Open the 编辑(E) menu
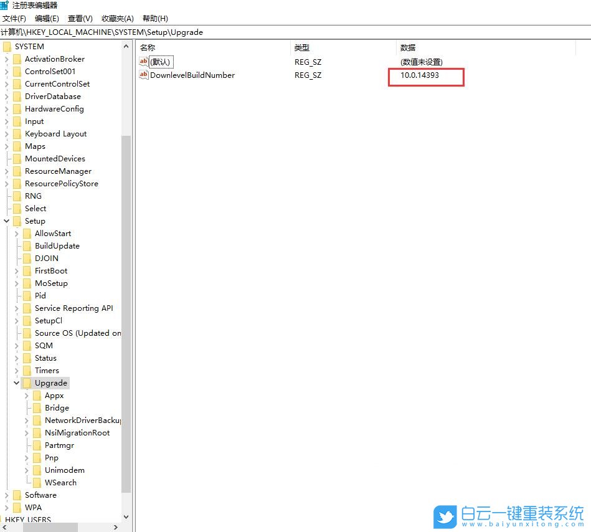Image resolution: width=591 pixels, height=532 pixels. [x=47, y=18]
